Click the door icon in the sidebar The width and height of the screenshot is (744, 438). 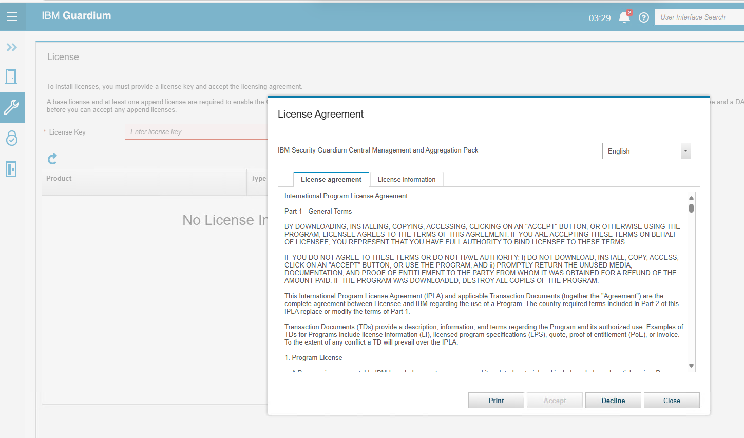tap(11, 77)
